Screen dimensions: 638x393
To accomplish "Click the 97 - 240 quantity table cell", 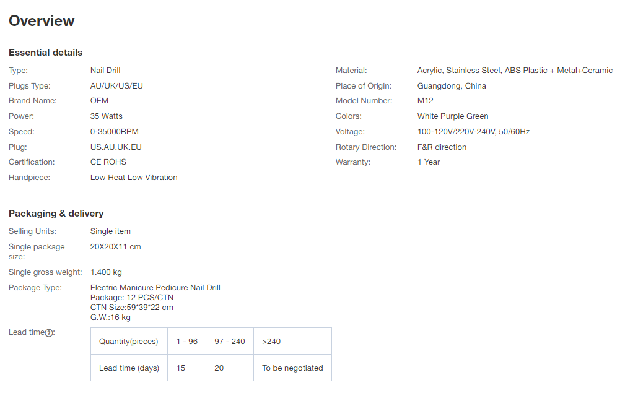I will pos(230,342).
